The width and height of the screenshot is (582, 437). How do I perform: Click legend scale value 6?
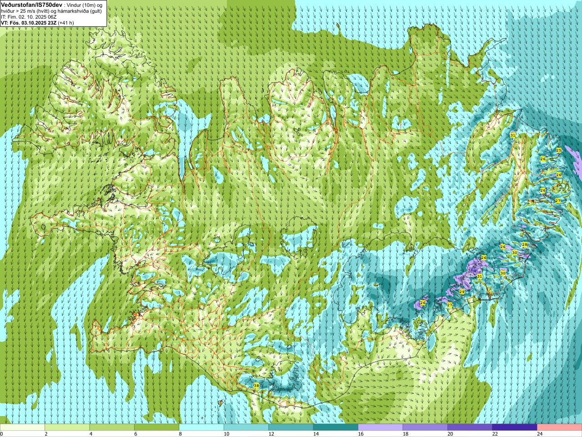point(135,434)
